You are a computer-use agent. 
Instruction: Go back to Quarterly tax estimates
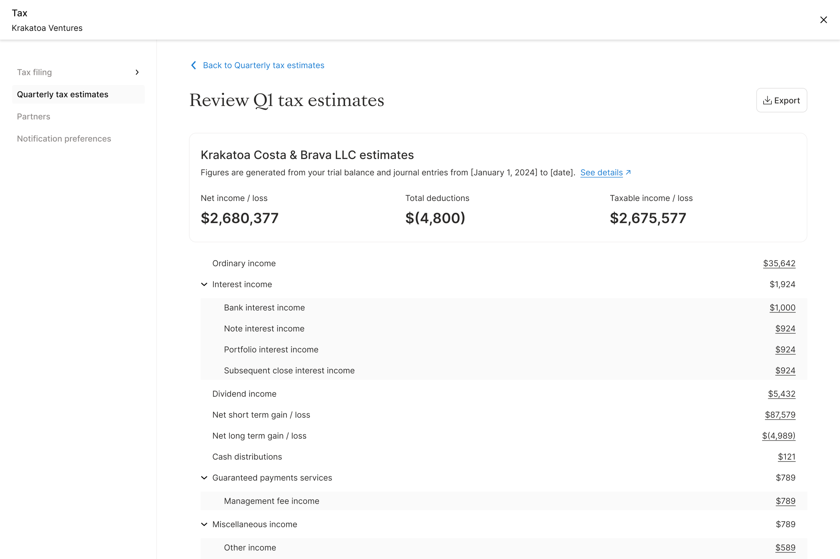(263, 65)
